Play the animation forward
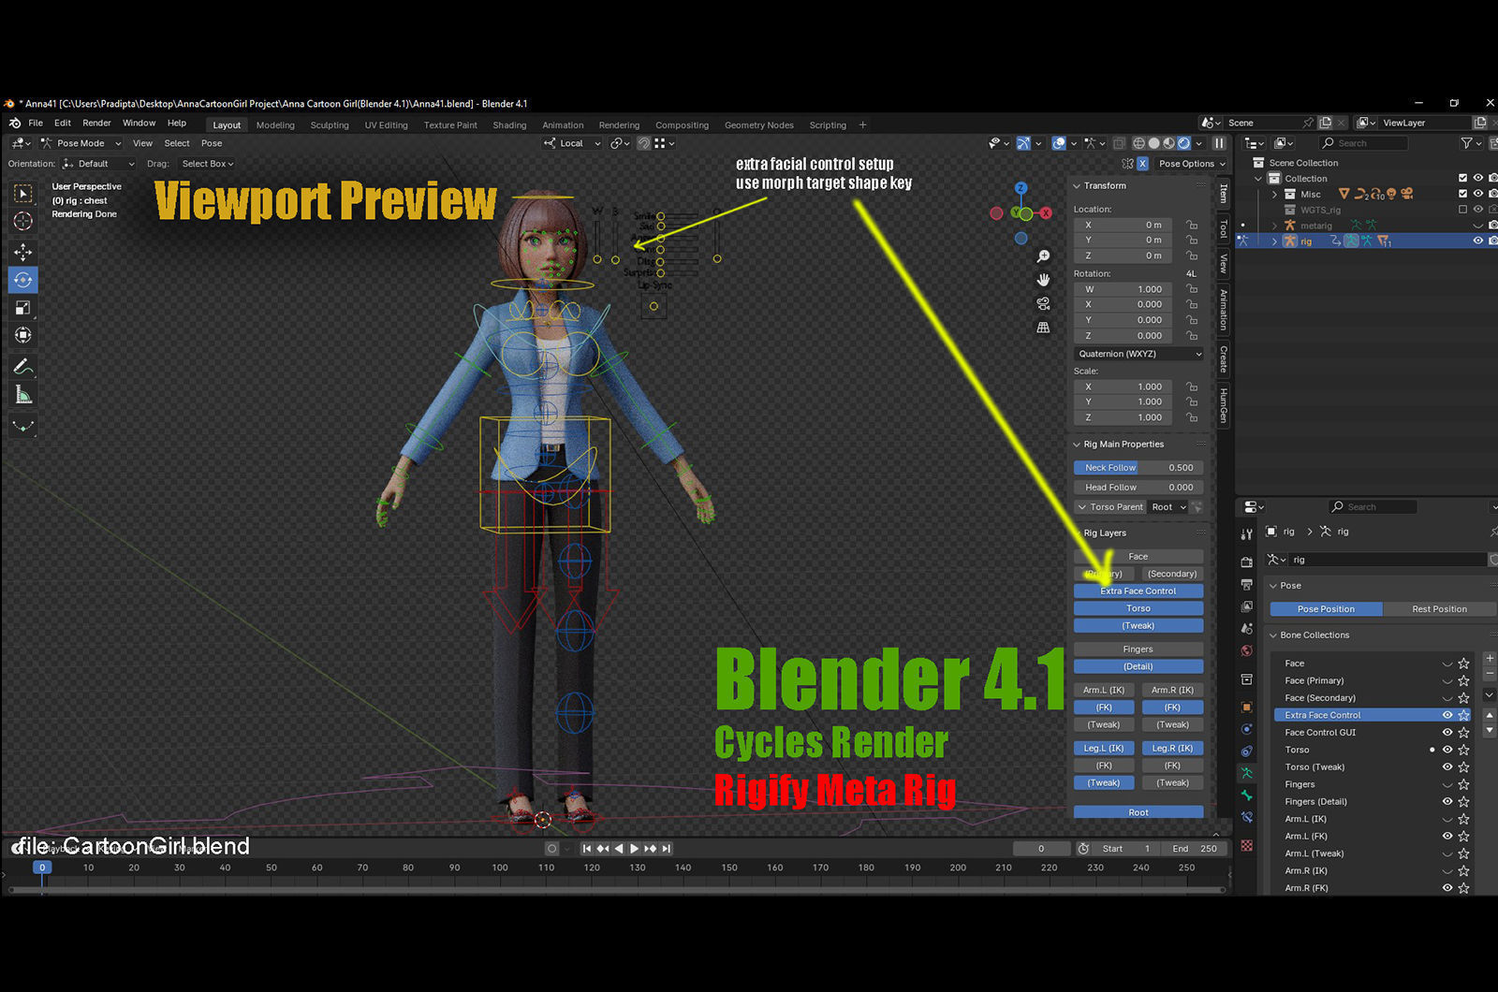Viewport: 1498px width, 992px height. click(x=634, y=849)
